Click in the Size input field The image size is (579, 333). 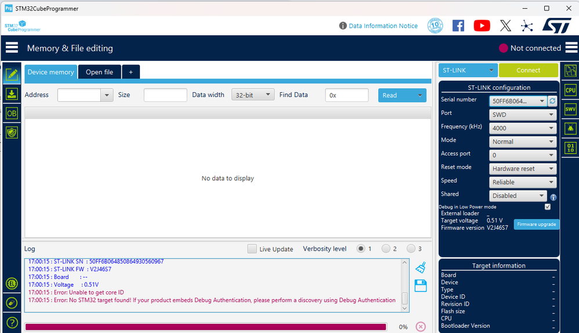tap(165, 95)
